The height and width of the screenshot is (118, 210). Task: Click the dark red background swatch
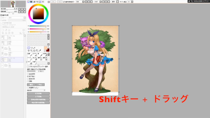click(48, 50)
